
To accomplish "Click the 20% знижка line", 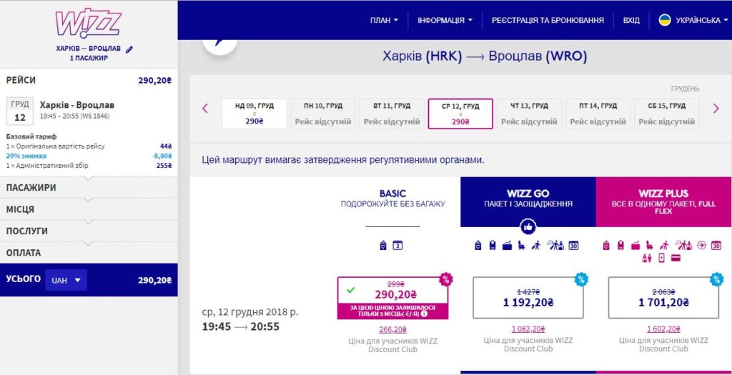I will 89,156.
